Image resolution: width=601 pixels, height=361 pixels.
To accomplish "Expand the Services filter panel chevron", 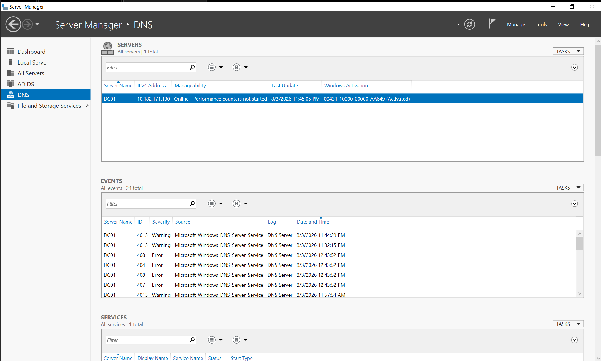I will coord(574,340).
